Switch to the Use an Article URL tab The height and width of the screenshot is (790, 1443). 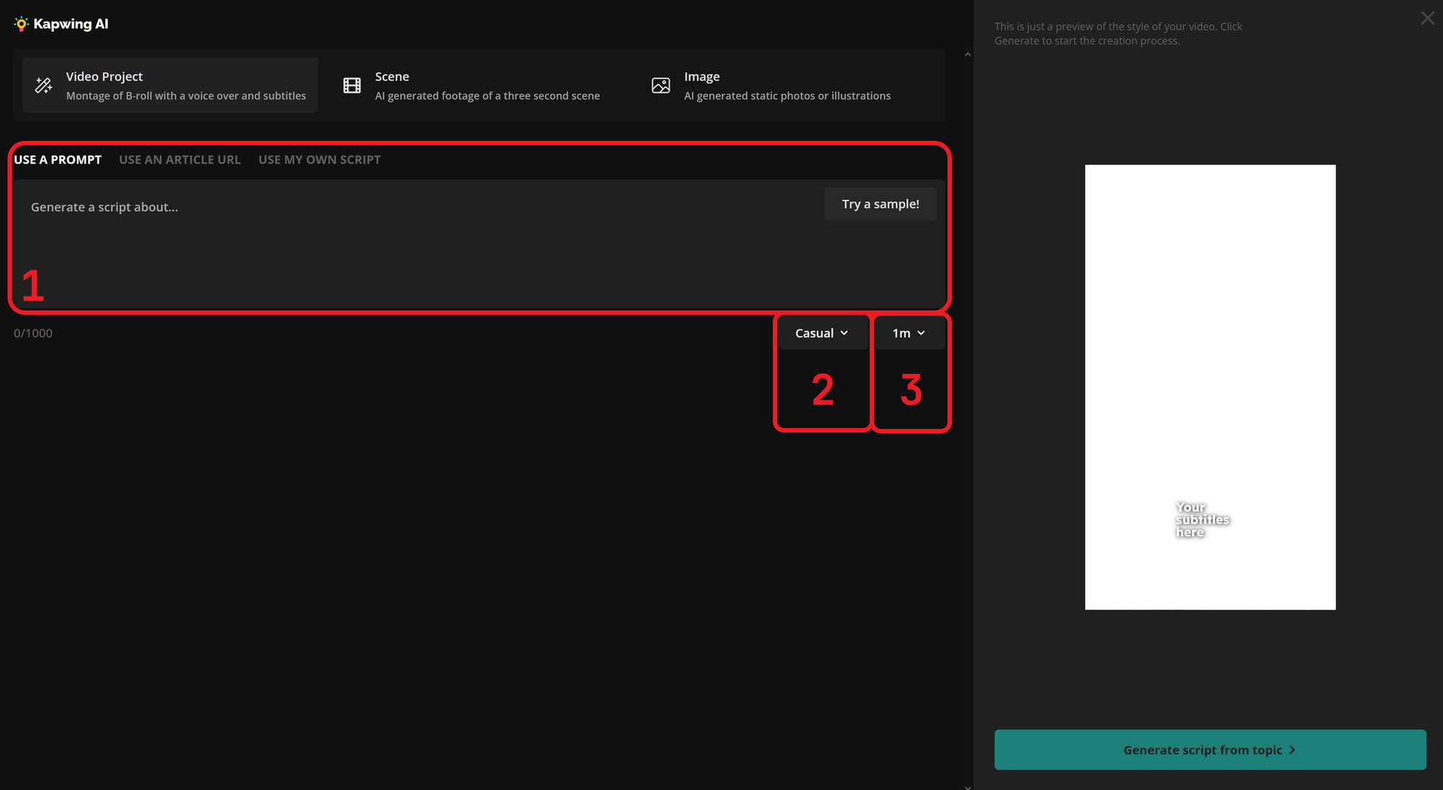(180, 160)
